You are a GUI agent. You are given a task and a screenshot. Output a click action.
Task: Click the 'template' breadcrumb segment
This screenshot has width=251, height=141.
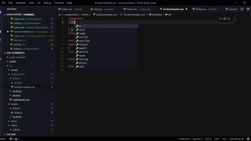(155, 14)
